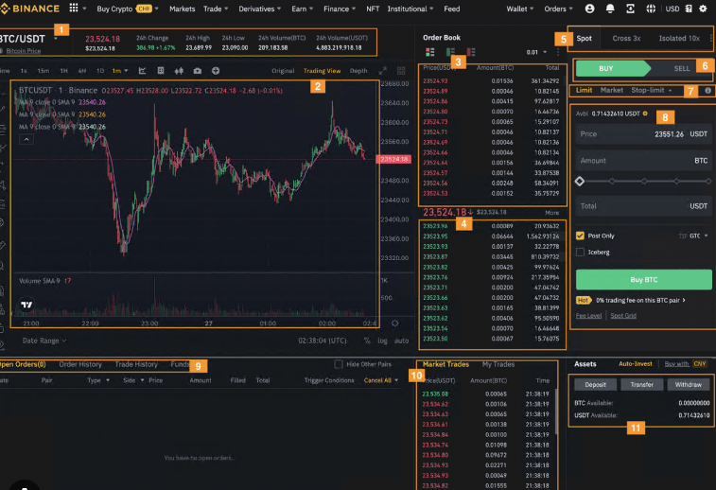Switch chart to Depth view

(358, 71)
